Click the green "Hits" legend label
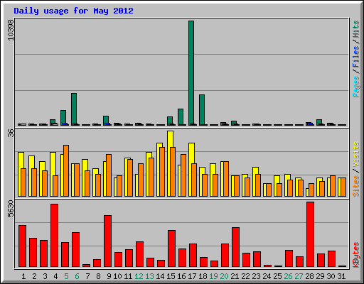The image size is (364, 284). pos(356,29)
